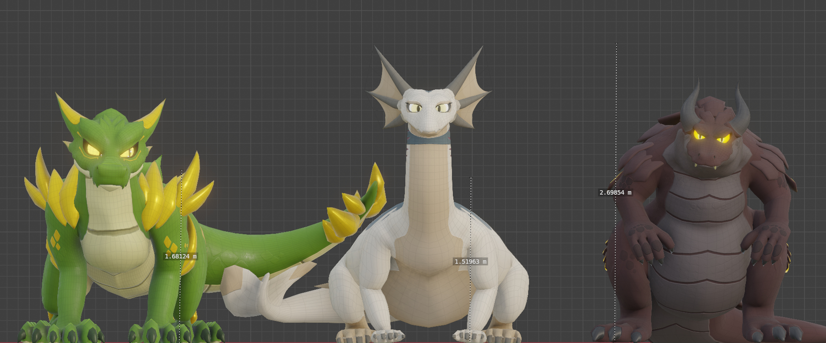Click the 2.69854 m measurement label
This screenshot has height=343, width=826.
pyautogui.click(x=615, y=192)
